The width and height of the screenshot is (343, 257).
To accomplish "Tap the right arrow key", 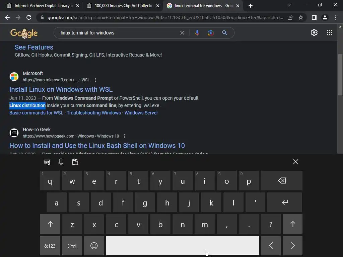I will point(293,246).
